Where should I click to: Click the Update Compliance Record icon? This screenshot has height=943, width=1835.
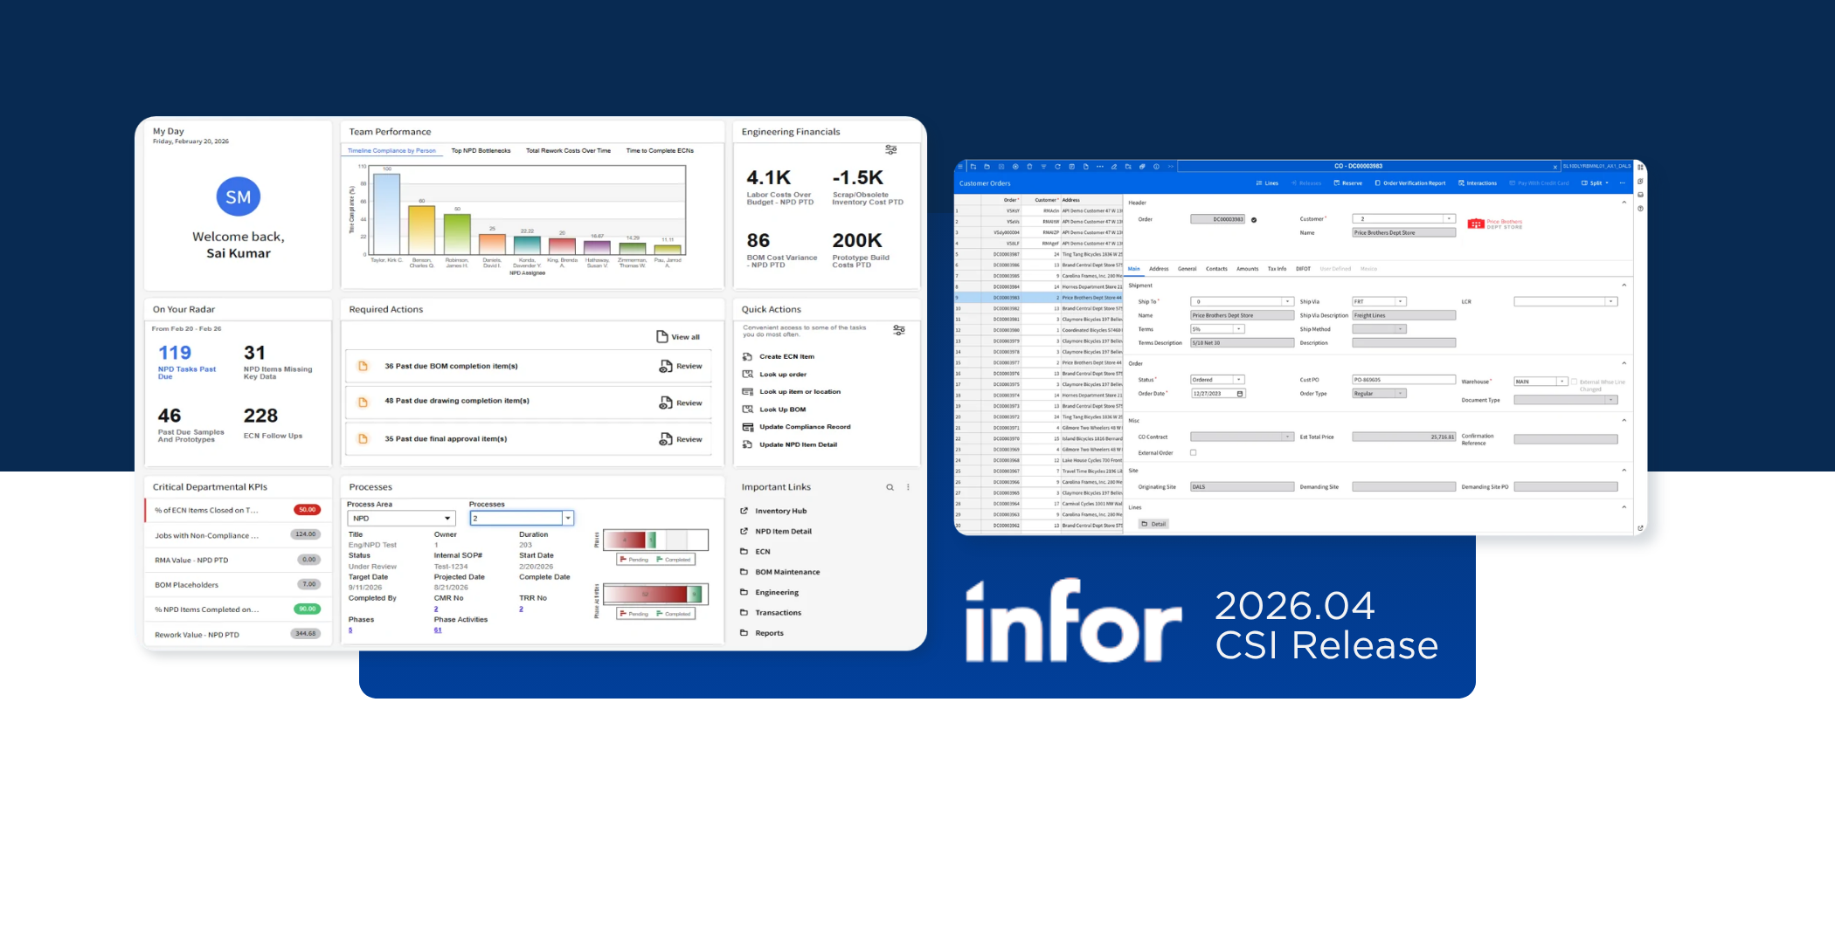(x=747, y=427)
